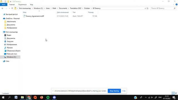Go back using the back arrow
Viewport: 178px width, 100px height.
point(3,8)
